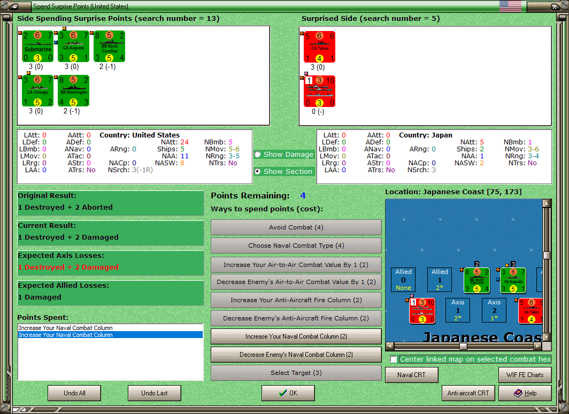Click the Allied 1 section box on map

[440, 280]
